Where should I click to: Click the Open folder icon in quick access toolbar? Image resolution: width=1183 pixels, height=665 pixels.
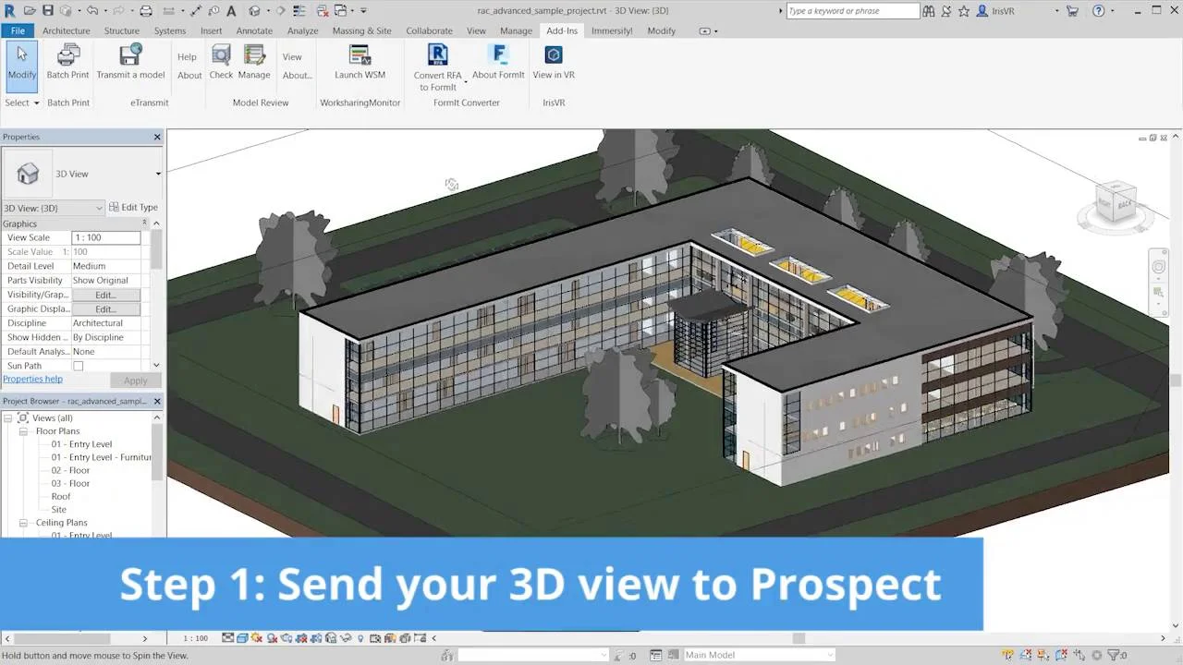point(30,11)
